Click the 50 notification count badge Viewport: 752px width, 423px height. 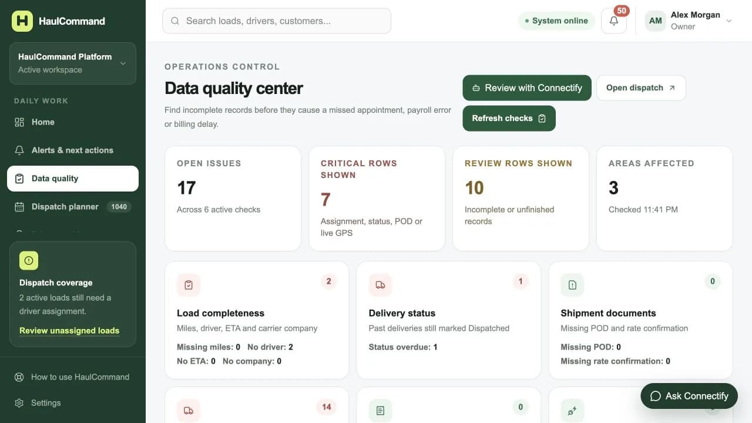[x=622, y=11]
